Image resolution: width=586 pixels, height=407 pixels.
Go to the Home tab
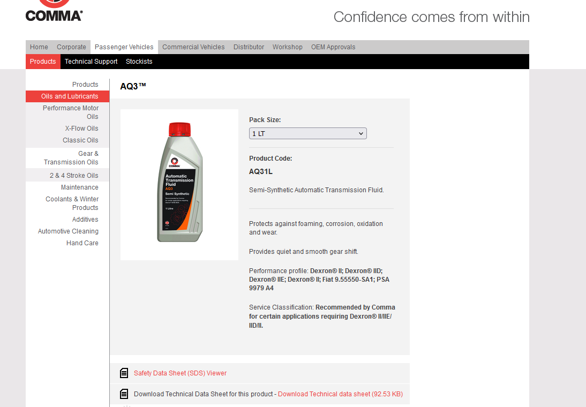click(39, 47)
